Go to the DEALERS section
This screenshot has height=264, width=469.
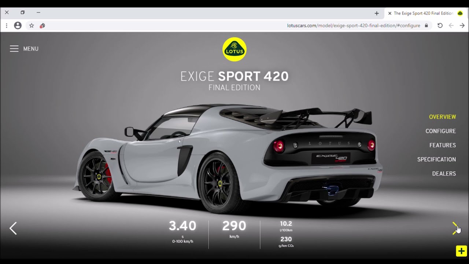point(444,174)
